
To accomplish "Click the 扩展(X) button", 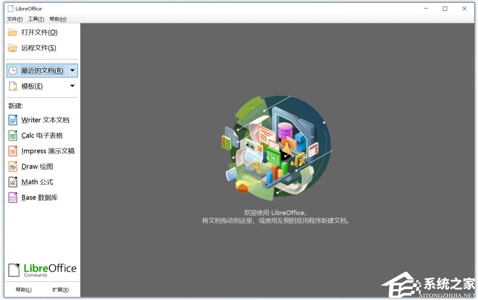I will [x=60, y=290].
